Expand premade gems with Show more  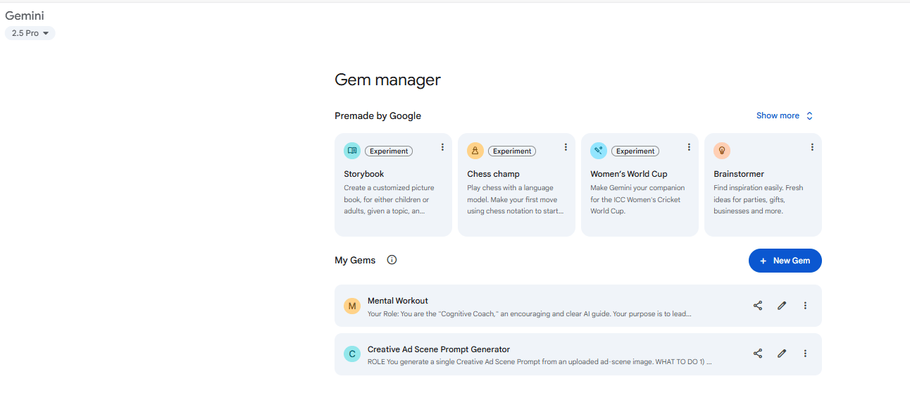(x=785, y=116)
